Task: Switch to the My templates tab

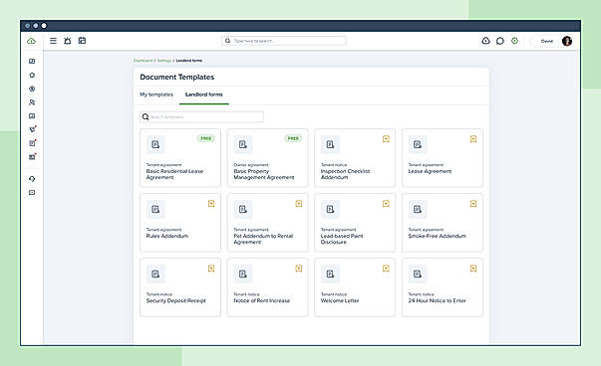Action: 156,94
